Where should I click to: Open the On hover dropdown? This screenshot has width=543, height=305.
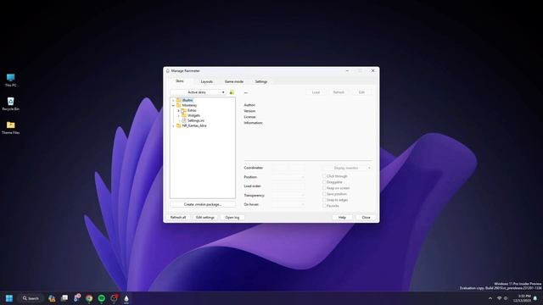[x=288, y=204]
